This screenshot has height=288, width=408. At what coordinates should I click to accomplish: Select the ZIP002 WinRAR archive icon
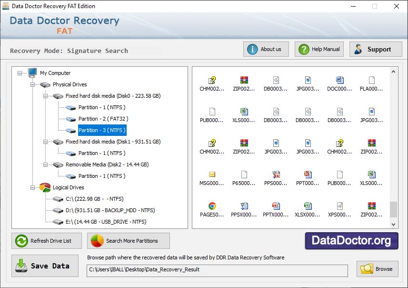[x=243, y=80]
